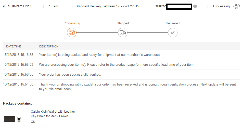Click the Delivered checkmark icon
243x135 pixels.
pos(173,32)
